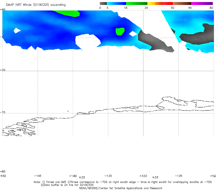Click the 'Note: 1) Times are GMT' line
Viewport: 216px width, 190px height.
[123, 182]
